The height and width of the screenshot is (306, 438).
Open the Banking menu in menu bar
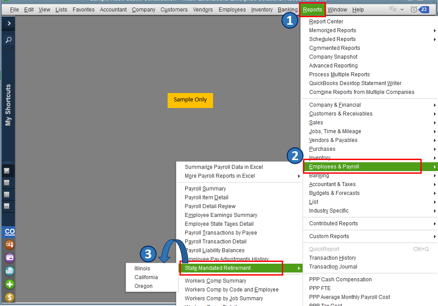point(288,10)
